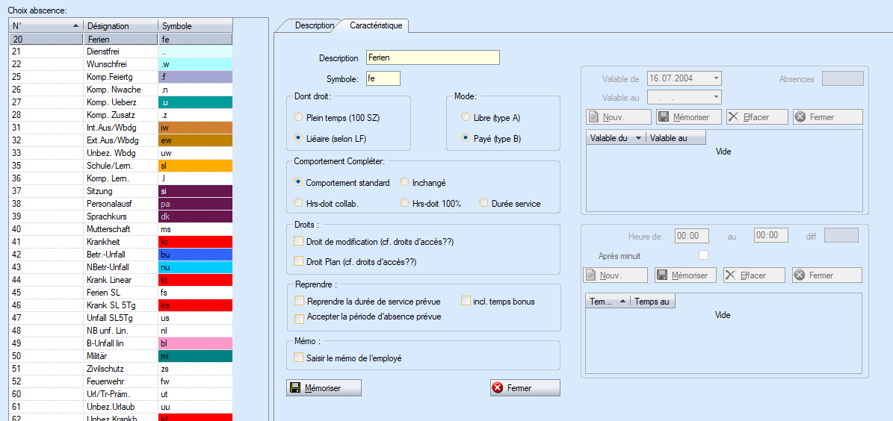This screenshot has width=893, height=421.
Task: Click the orange Schule/Lern. symbol color cell
Action: [x=195, y=166]
